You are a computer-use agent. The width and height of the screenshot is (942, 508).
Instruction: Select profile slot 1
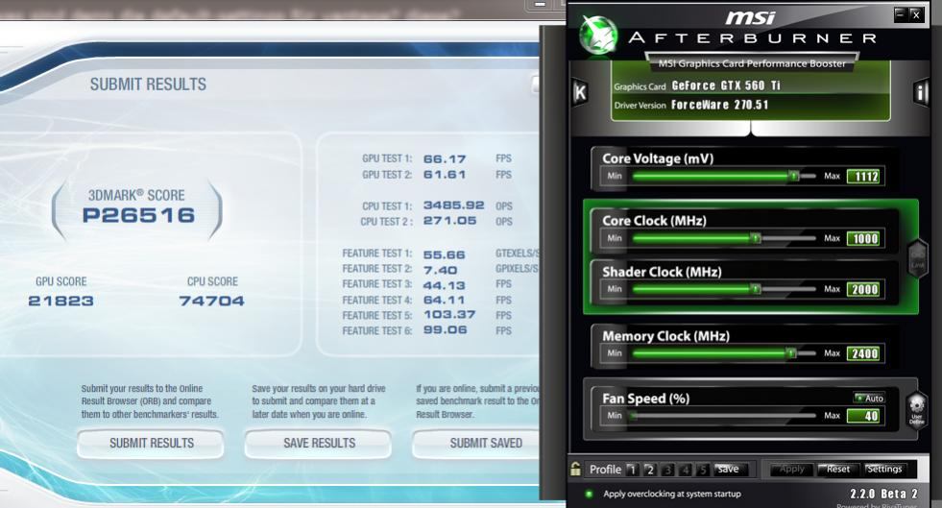point(632,470)
